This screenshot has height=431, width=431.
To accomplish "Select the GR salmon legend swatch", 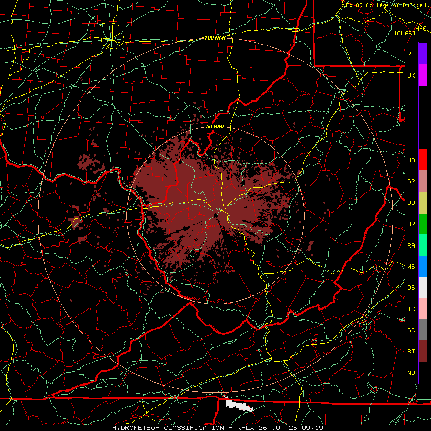I will click(x=423, y=181).
